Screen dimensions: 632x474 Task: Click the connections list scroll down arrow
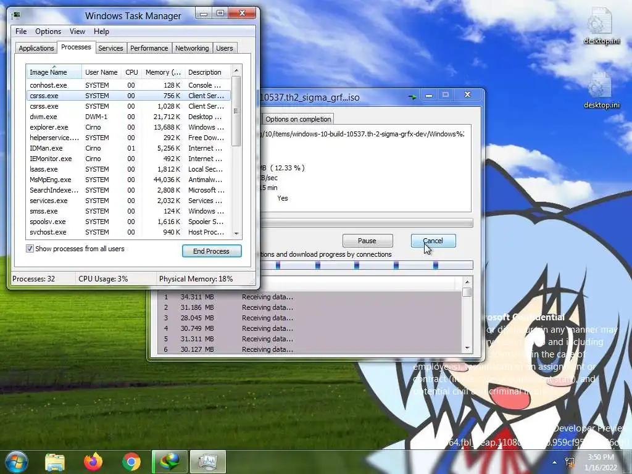pyautogui.click(x=467, y=348)
